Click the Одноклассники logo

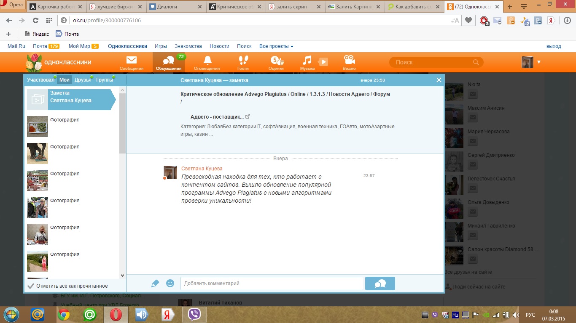pos(59,62)
